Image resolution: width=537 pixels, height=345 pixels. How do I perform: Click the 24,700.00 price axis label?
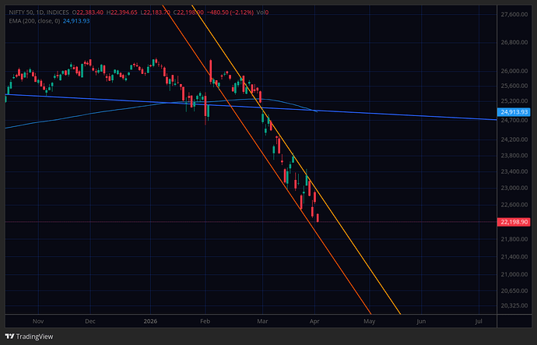pyautogui.click(x=514, y=120)
